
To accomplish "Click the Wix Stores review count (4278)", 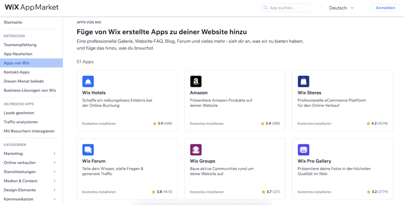I will pos(383,124).
